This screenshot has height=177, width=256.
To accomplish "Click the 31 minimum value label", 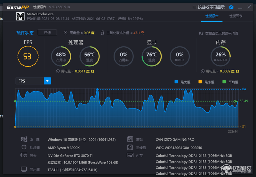I will (244, 126).
